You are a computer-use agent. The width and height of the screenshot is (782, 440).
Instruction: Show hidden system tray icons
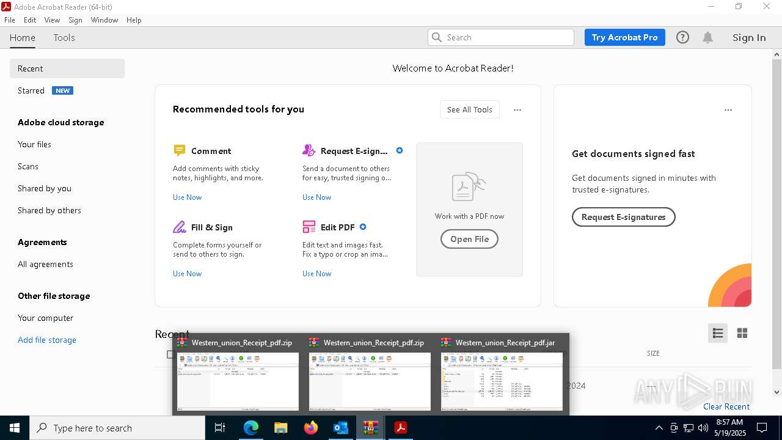point(659,428)
